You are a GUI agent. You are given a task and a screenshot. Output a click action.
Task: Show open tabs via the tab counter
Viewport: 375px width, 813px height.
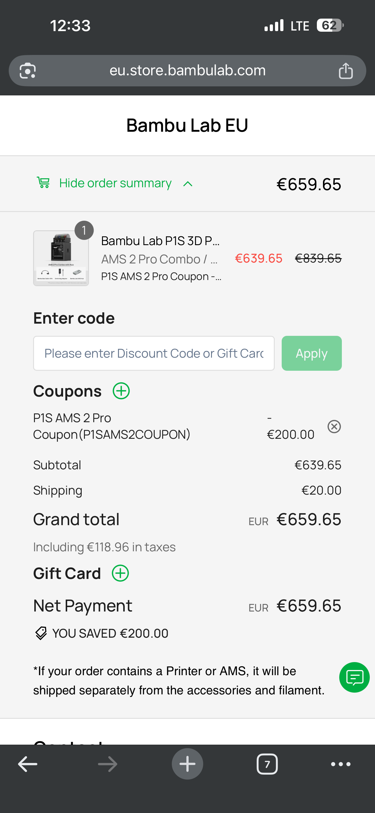click(x=267, y=764)
